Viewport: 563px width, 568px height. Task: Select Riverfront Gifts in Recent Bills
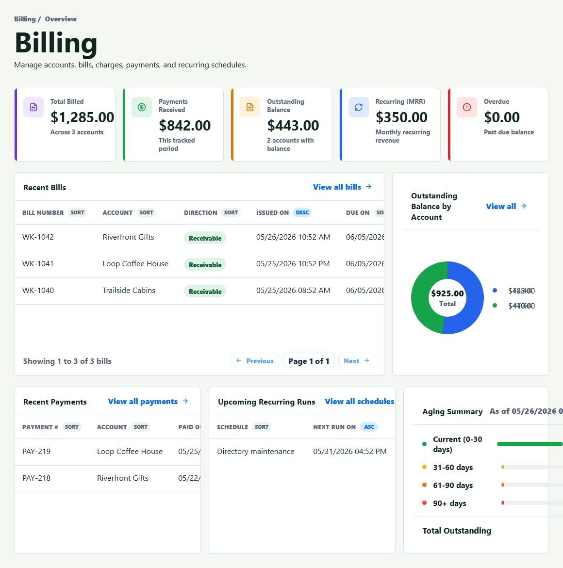128,237
